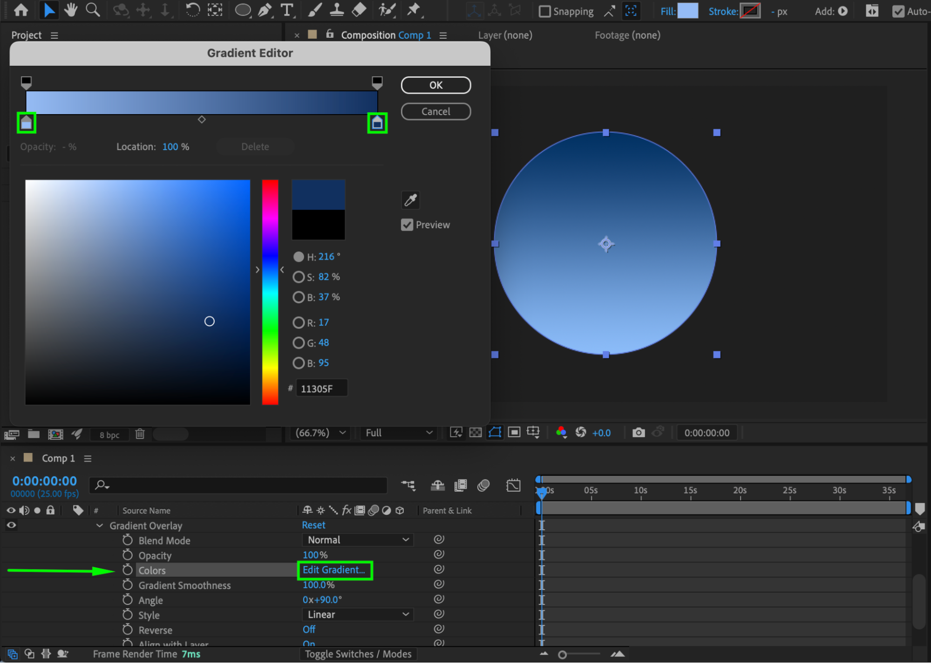Image resolution: width=931 pixels, height=663 pixels.
Task: Click the hex color input field
Action: click(x=322, y=389)
